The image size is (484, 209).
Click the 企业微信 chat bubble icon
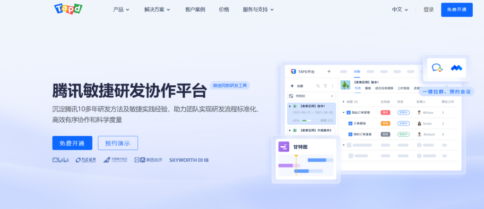[x=437, y=68]
